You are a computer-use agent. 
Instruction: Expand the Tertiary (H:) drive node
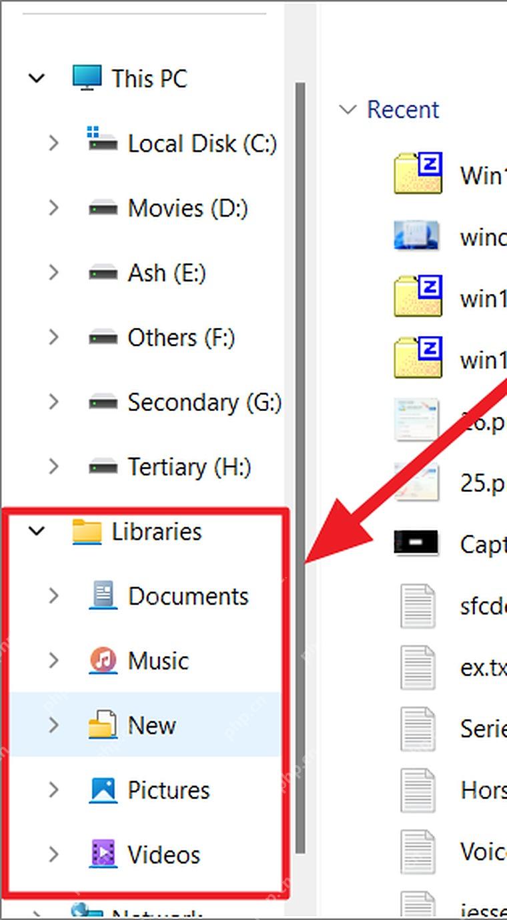click(x=53, y=466)
